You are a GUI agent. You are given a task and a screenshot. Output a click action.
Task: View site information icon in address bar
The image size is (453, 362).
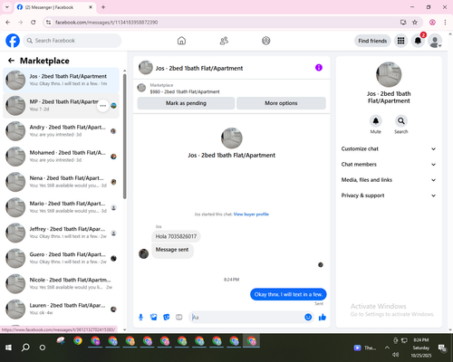click(x=48, y=22)
